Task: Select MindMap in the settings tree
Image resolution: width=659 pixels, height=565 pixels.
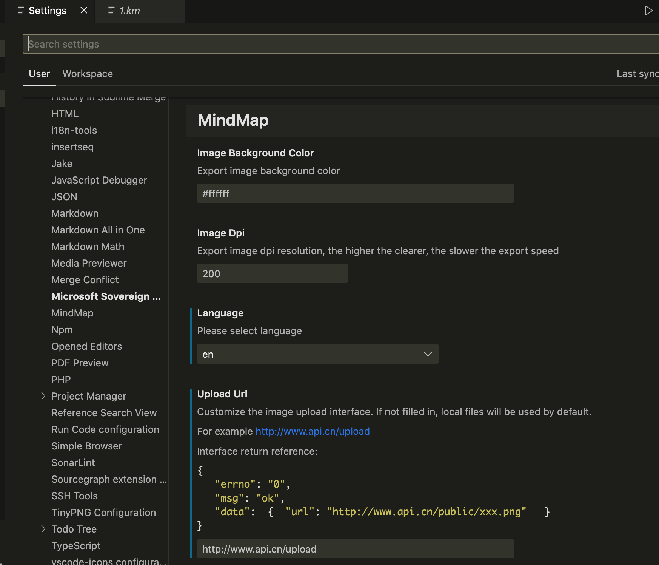Action: point(72,313)
